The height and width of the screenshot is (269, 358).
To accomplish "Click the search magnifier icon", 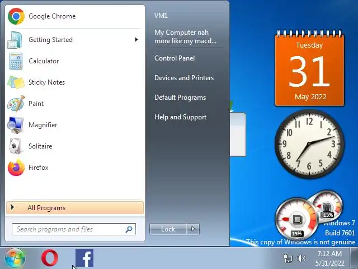I will click(x=129, y=229).
